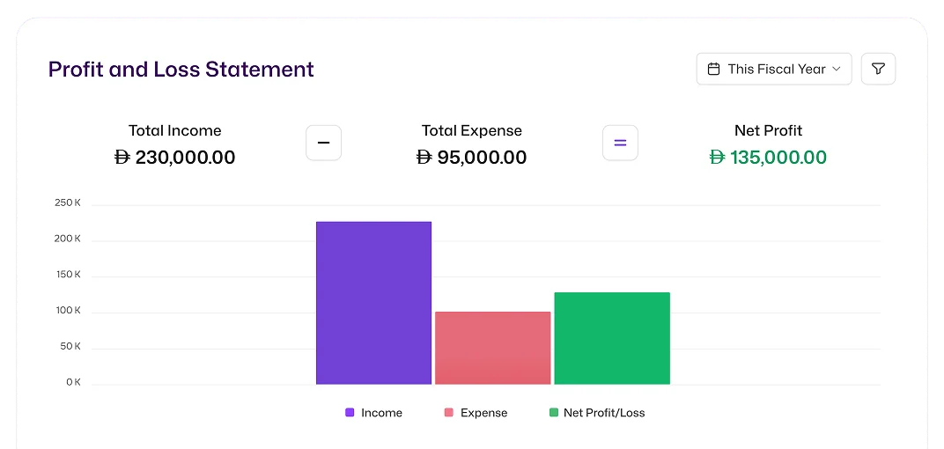Select the red Expense bar

click(492, 348)
